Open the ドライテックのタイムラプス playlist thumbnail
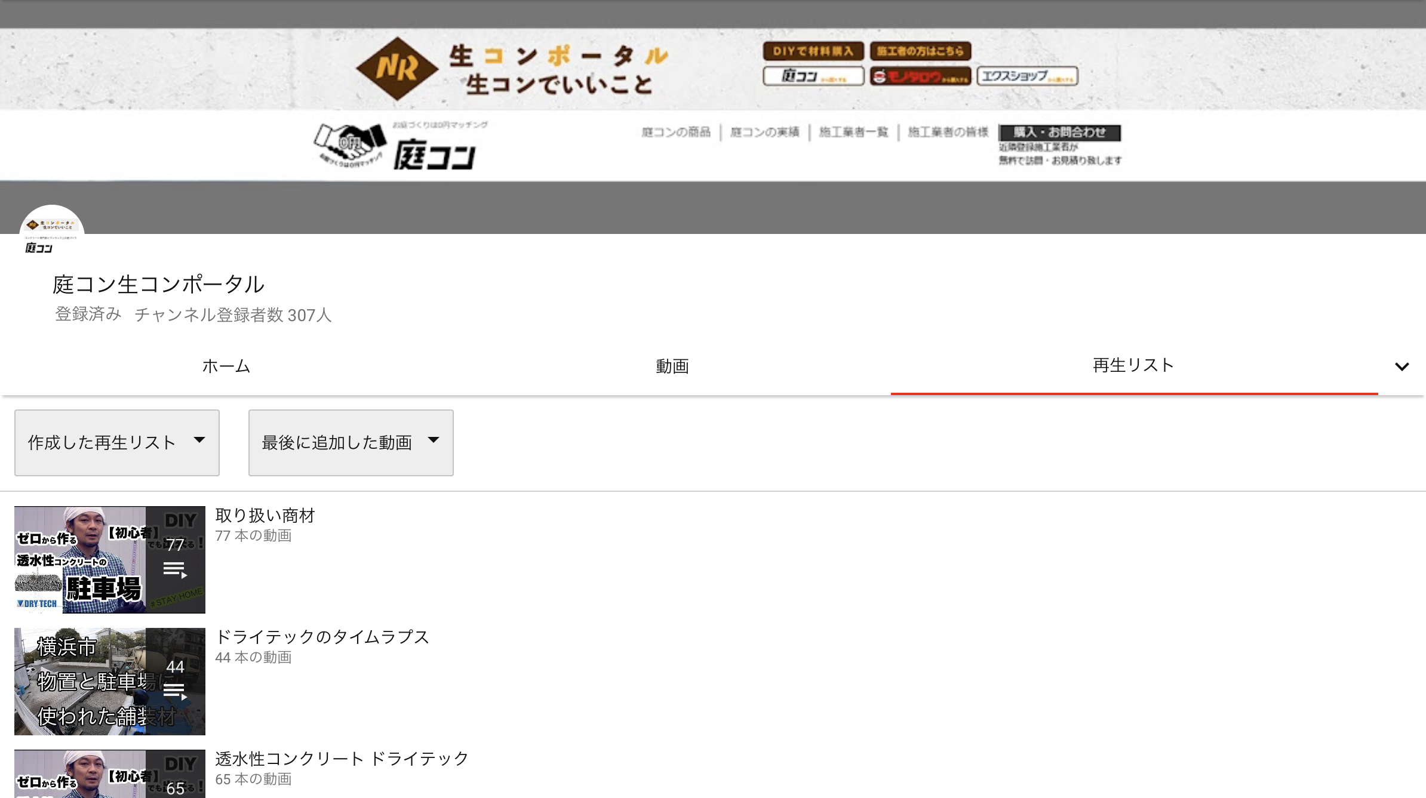Screen dimensions: 1426x798 [110, 681]
